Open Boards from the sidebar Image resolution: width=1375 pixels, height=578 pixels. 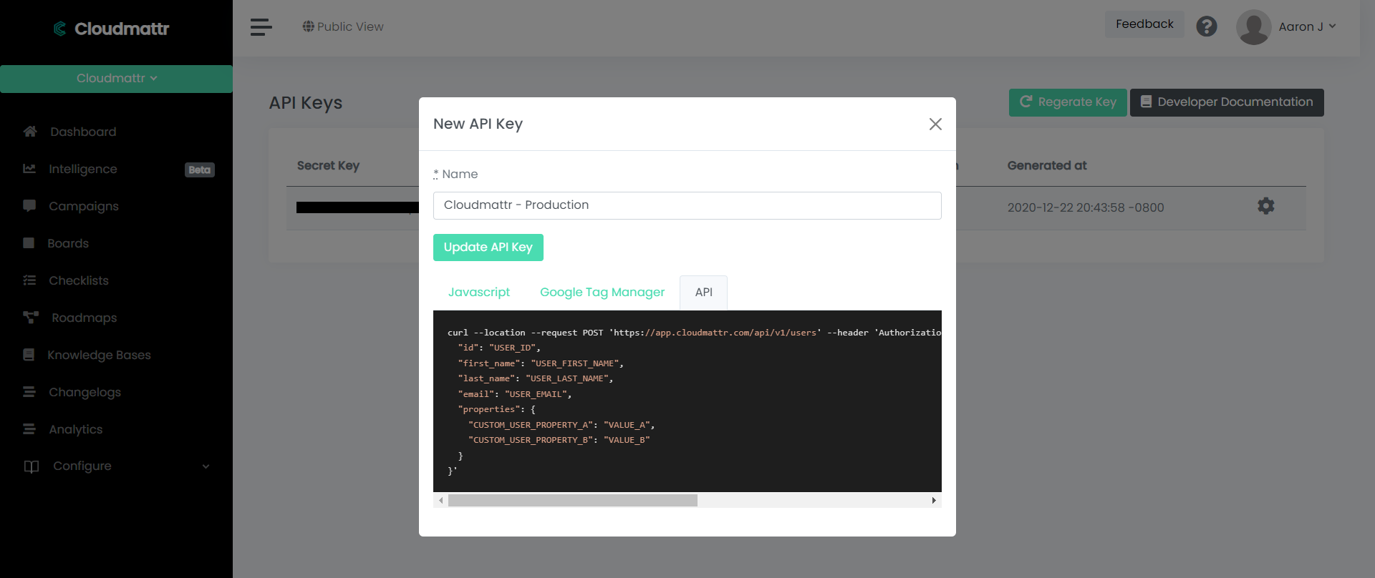point(68,243)
